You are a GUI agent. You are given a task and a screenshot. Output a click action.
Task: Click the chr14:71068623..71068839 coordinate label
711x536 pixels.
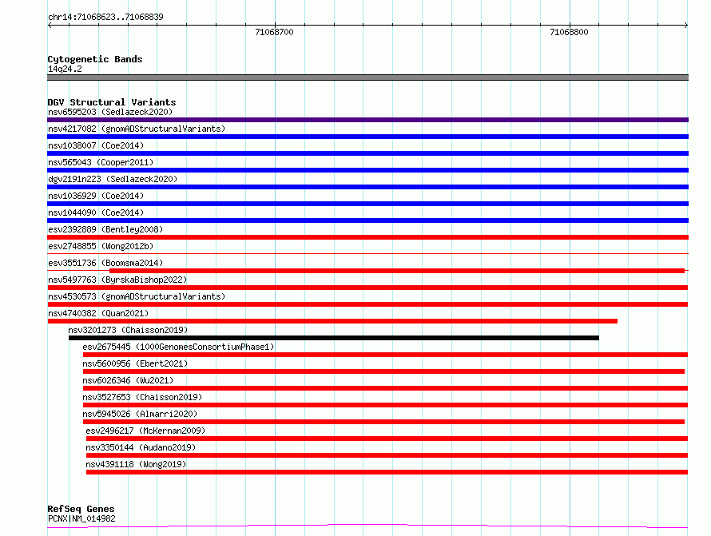pyautogui.click(x=105, y=17)
